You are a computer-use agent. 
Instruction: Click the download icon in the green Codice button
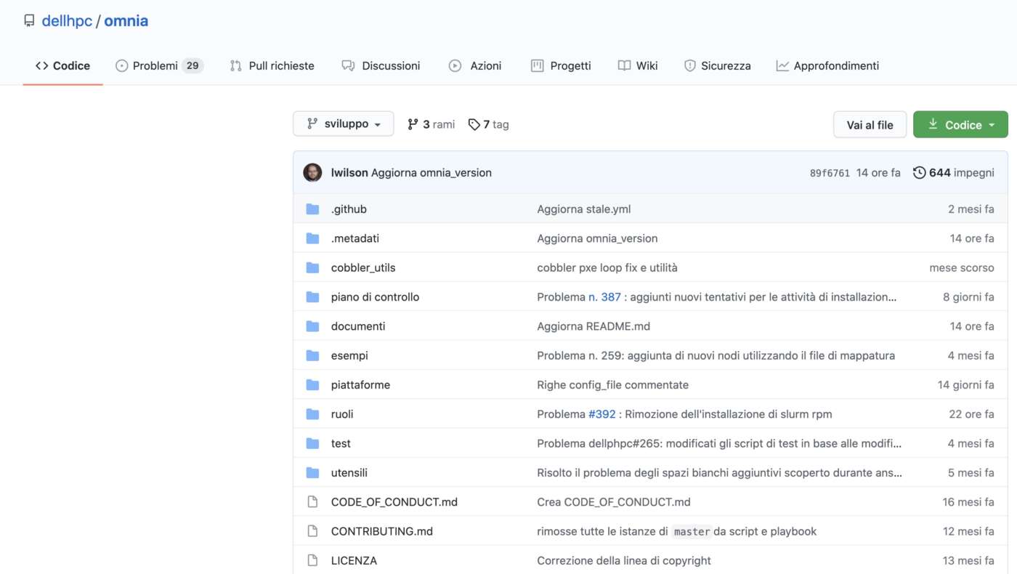click(933, 124)
